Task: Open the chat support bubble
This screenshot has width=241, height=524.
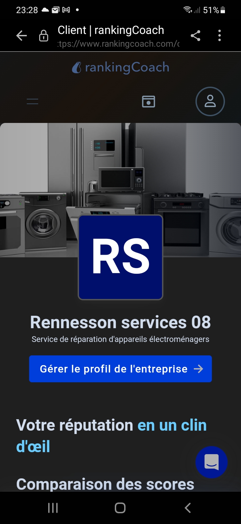Action: click(212, 462)
